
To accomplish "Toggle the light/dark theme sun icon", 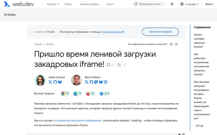I will [172, 4].
